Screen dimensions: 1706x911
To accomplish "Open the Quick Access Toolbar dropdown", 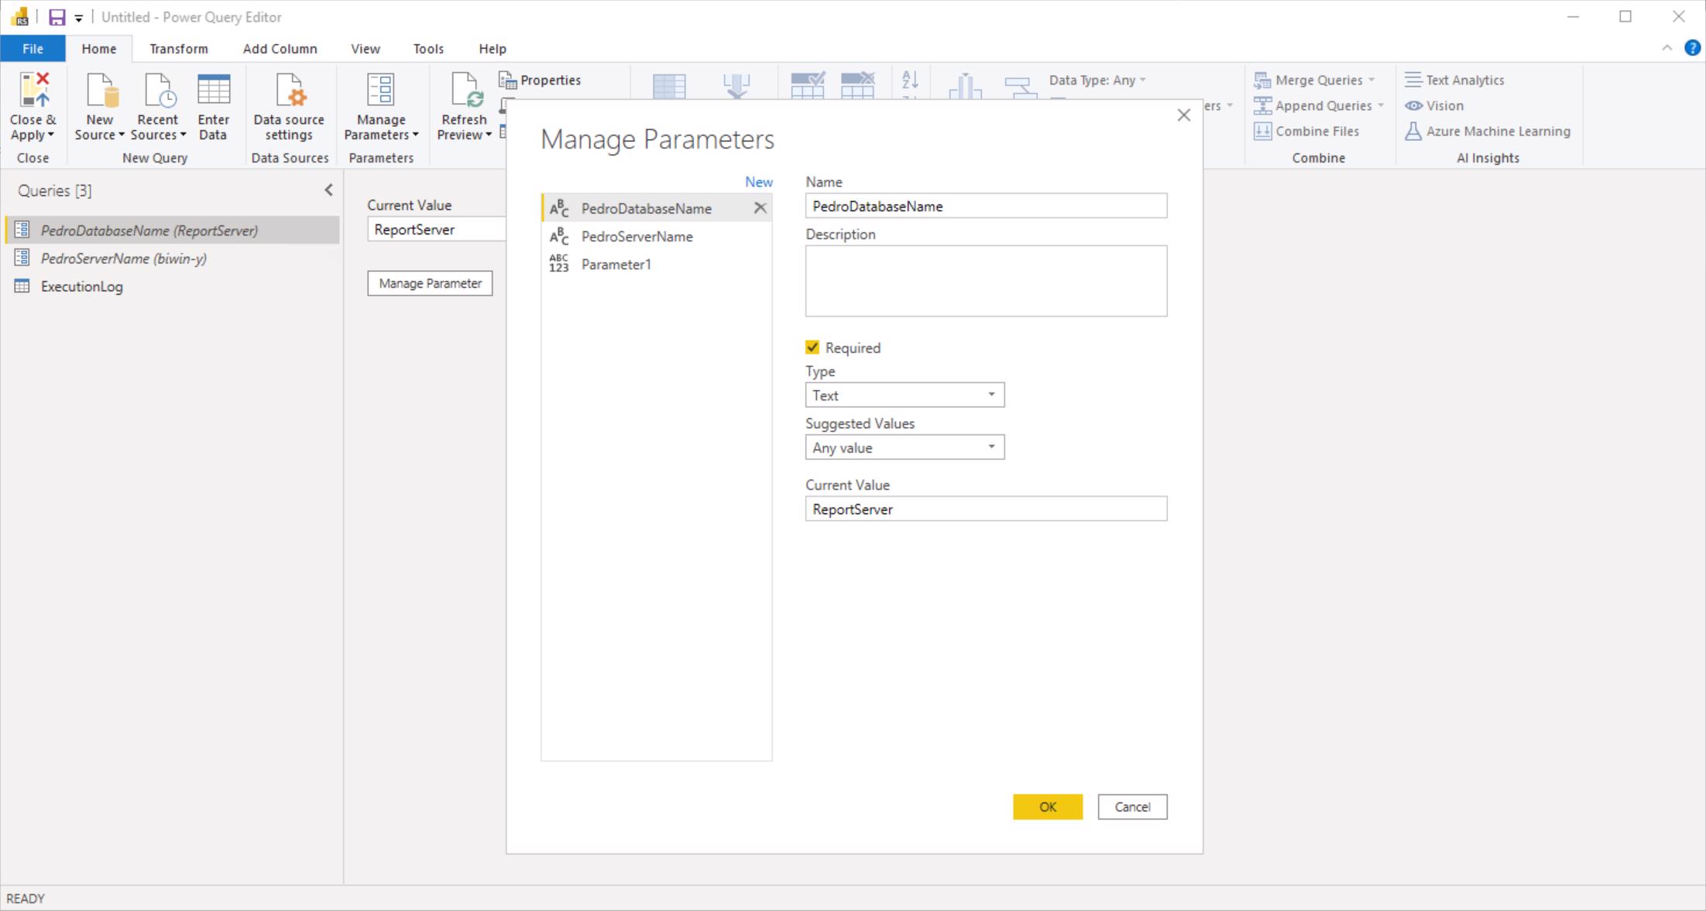I will pyautogui.click(x=78, y=18).
